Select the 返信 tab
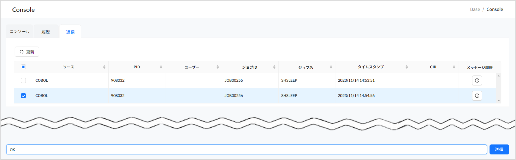Screen dimensions: 516x160 pos(70,32)
